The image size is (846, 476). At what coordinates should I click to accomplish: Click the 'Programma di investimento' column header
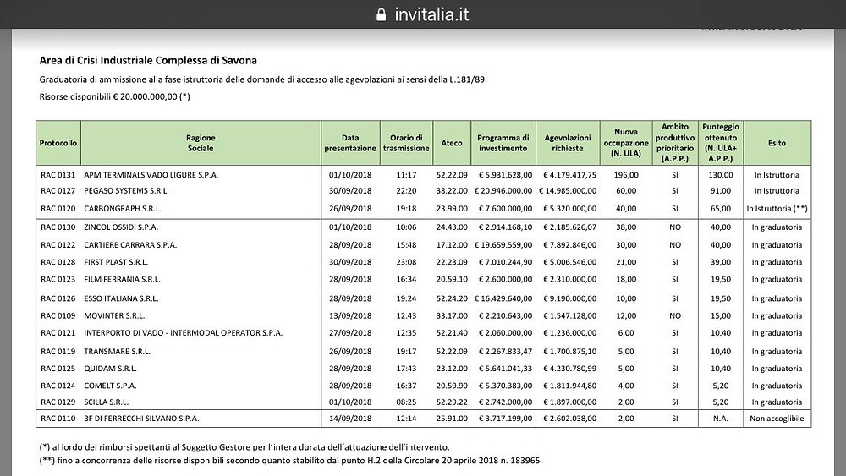(x=503, y=143)
